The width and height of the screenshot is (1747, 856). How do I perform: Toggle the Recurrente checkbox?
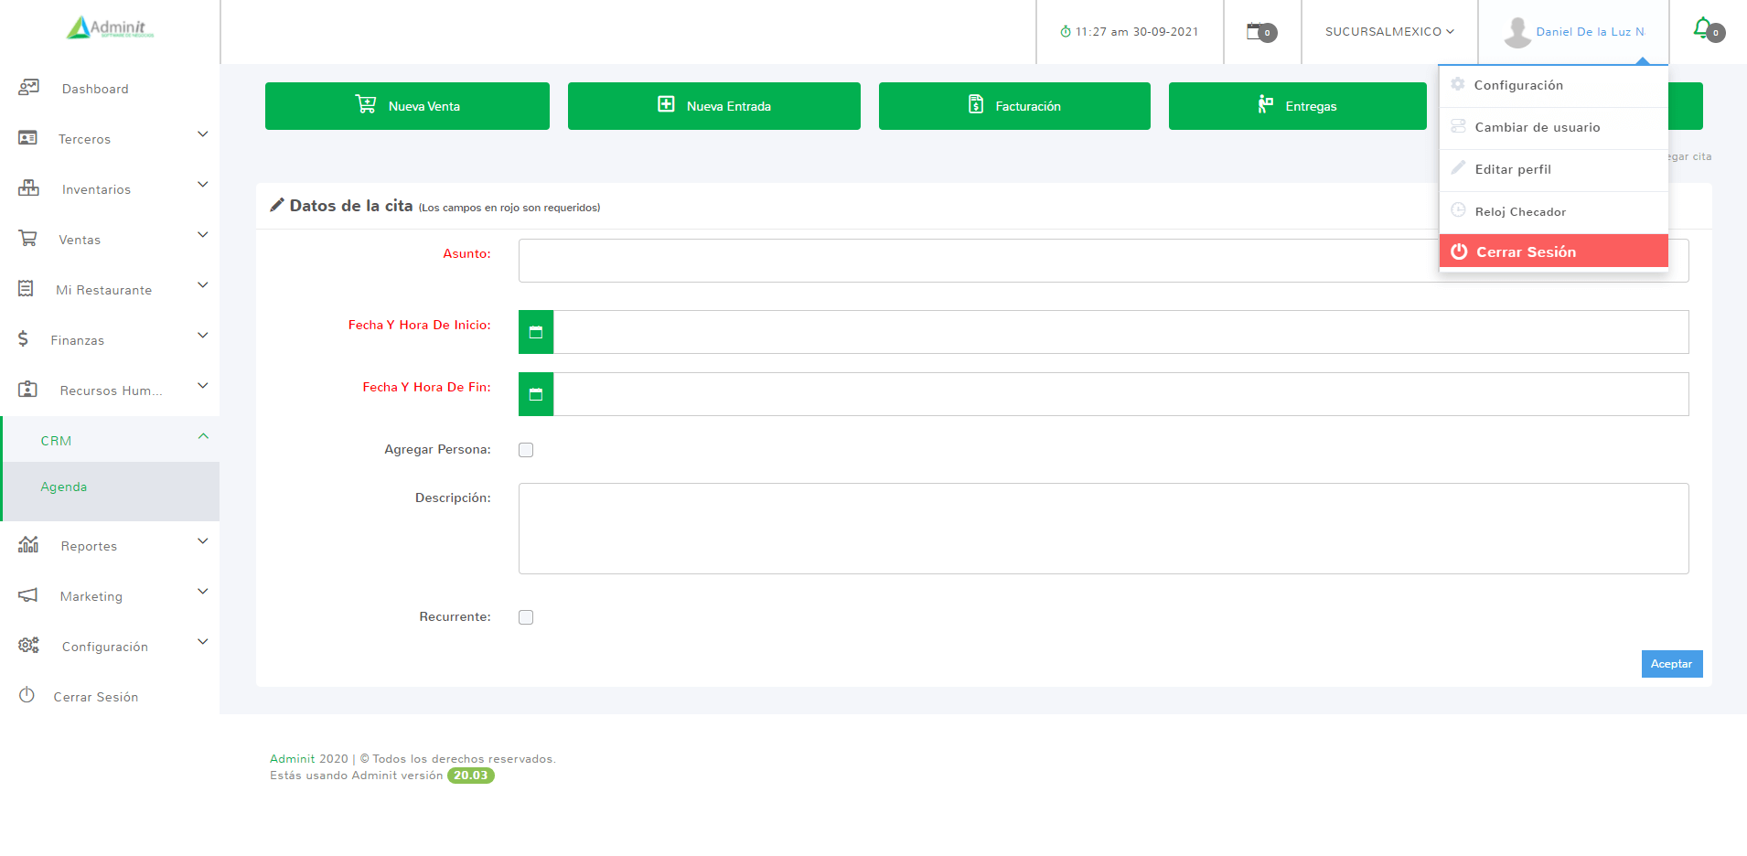pos(526,617)
